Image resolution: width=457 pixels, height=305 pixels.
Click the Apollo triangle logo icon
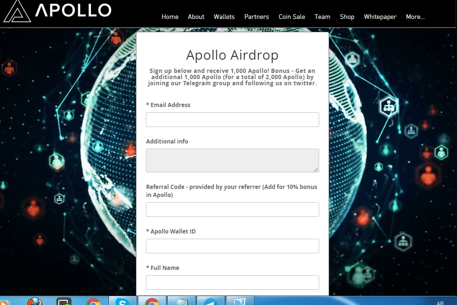click(17, 11)
